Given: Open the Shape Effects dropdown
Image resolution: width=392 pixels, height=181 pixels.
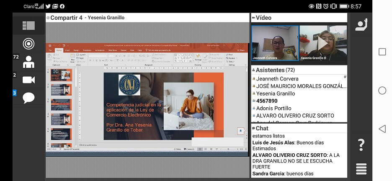Looking at the screenshot, I should pyautogui.click(x=216, y=62).
